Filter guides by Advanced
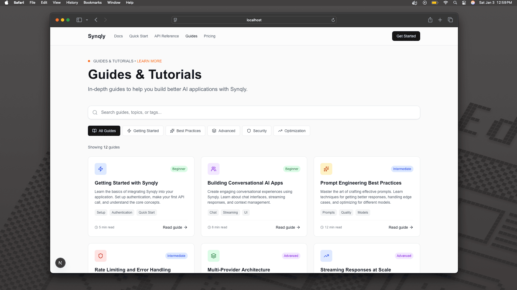The height and width of the screenshot is (290, 517). 224,131
